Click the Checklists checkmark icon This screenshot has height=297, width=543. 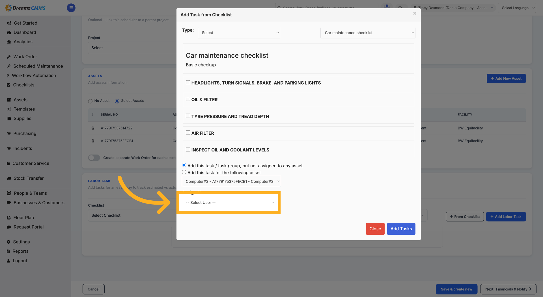(8, 85)
